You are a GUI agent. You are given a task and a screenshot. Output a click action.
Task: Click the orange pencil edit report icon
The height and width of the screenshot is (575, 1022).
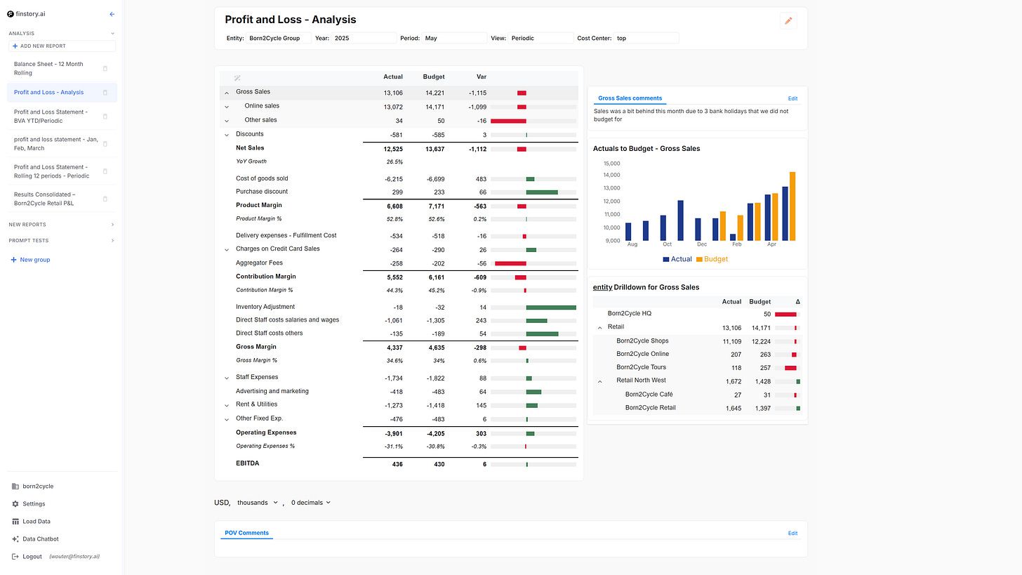click(788, 21)
